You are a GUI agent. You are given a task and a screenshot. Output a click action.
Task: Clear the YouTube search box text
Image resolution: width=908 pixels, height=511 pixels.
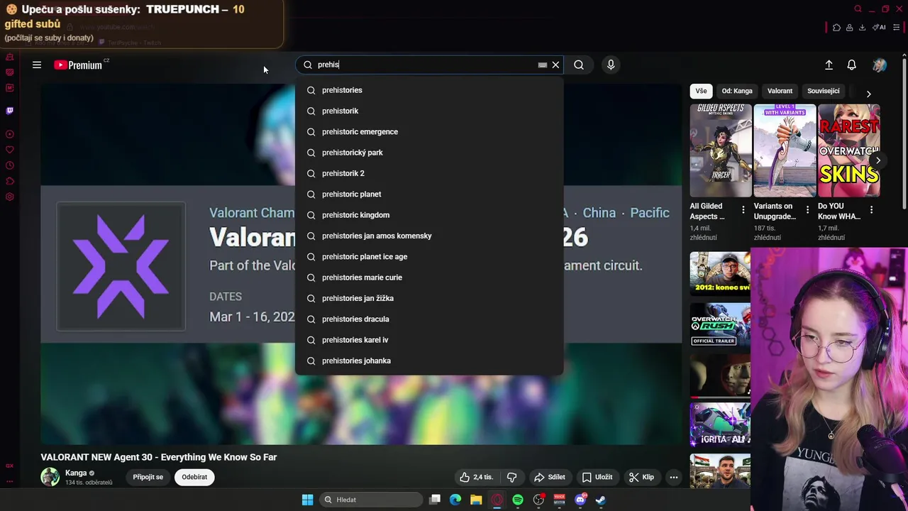555,65
